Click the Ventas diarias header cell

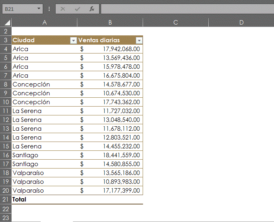click(x=110, y=40)
